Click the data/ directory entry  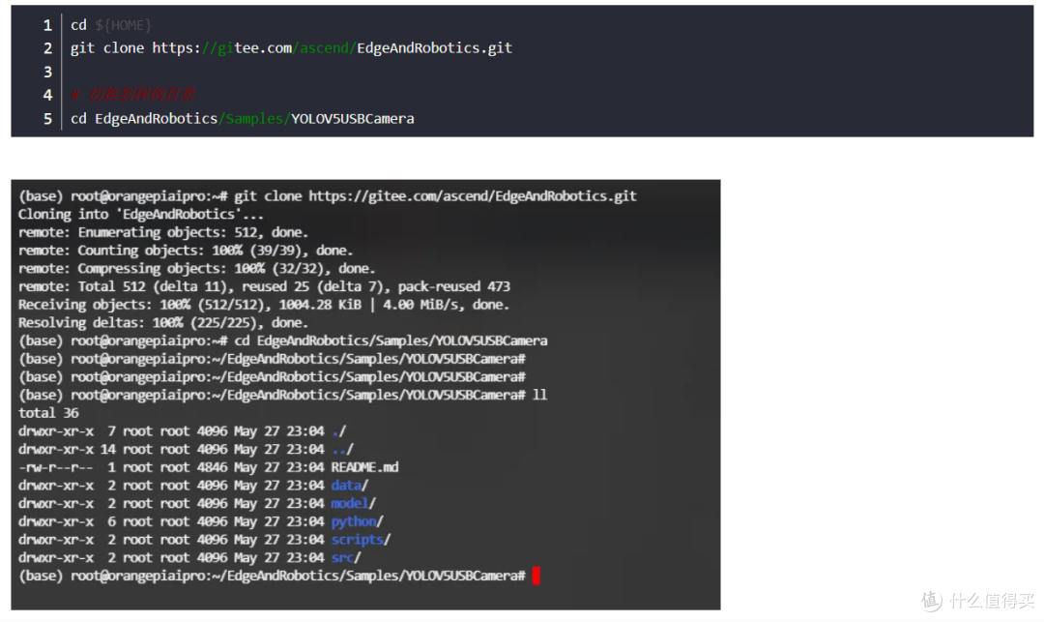pos(350,486)
